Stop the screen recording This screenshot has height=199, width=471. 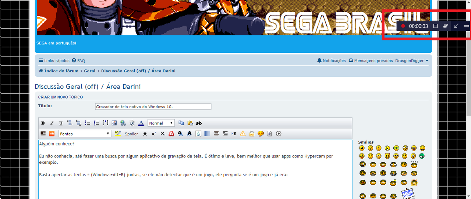[435, 26]
